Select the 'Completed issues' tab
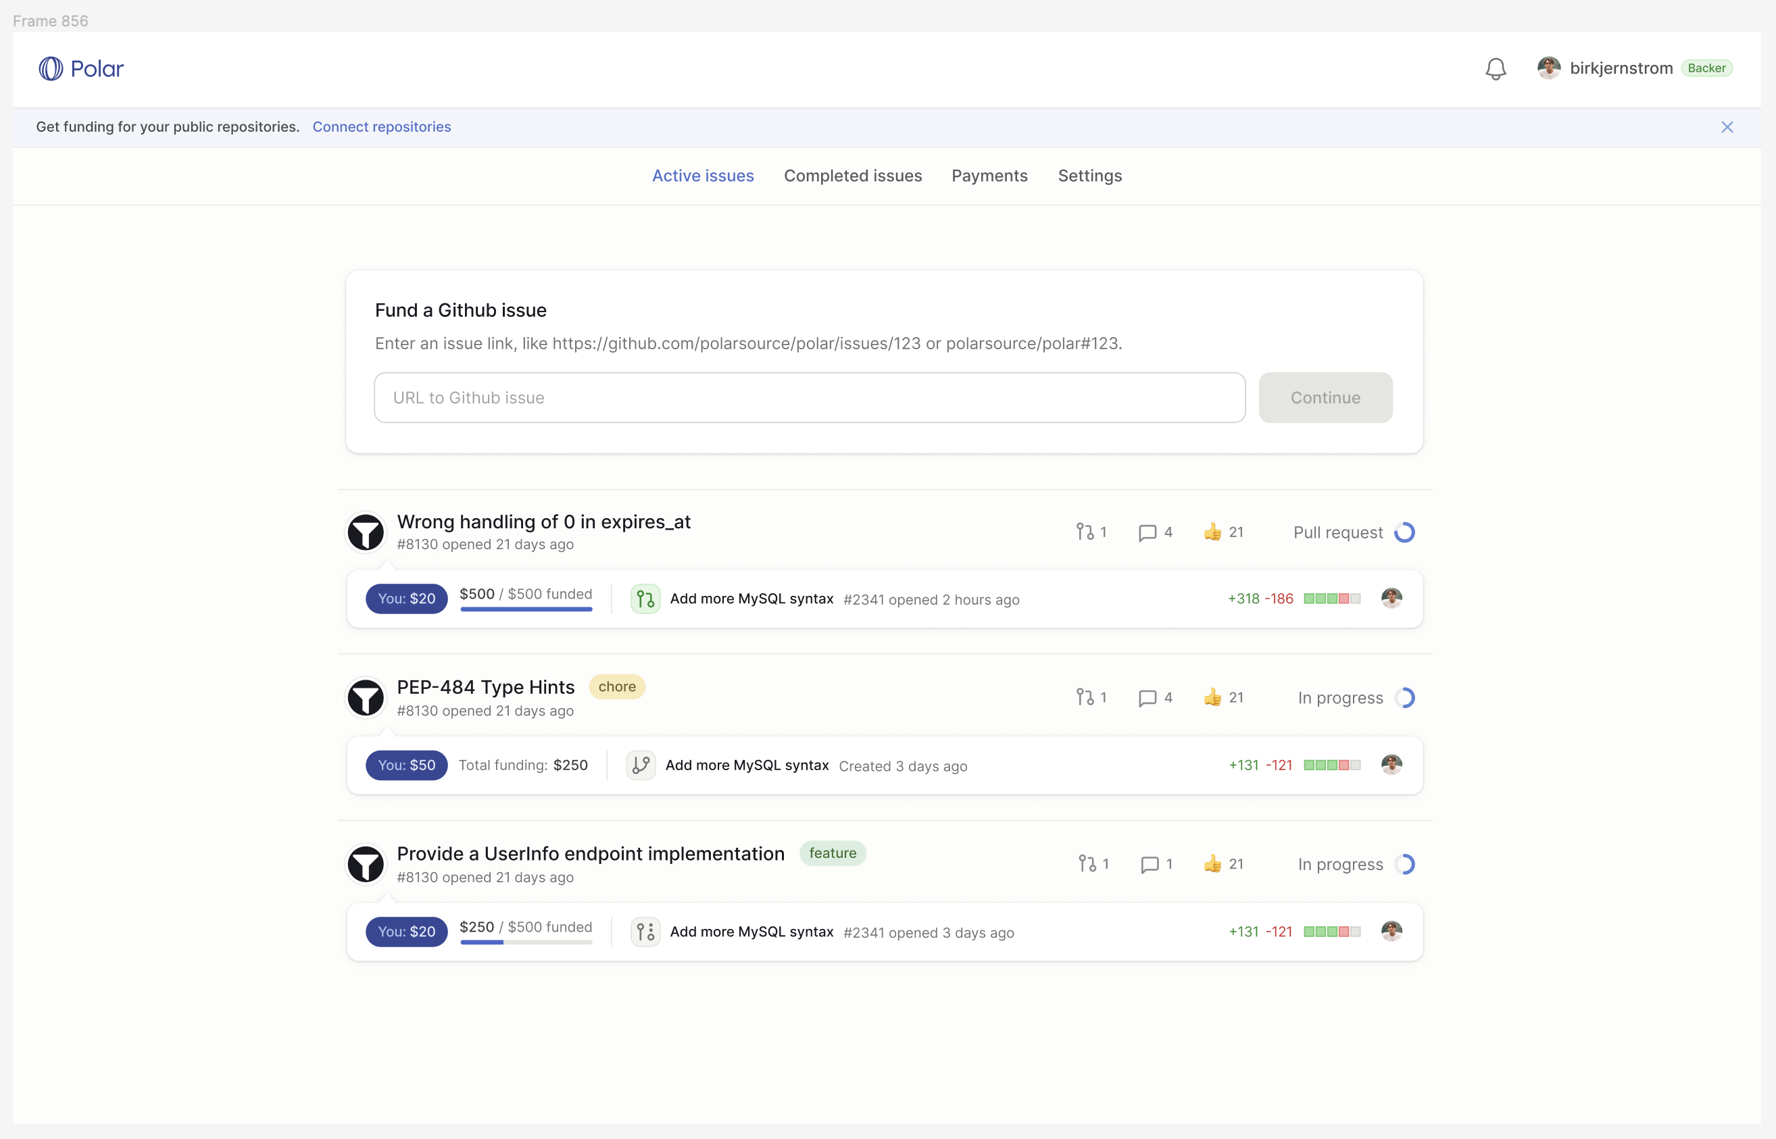The width and height of the screenshot is (1776, 1139). point(853,176)
